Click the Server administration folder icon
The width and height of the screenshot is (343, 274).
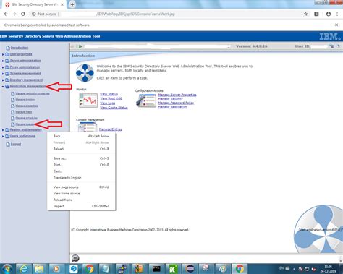tap(7, 61)
